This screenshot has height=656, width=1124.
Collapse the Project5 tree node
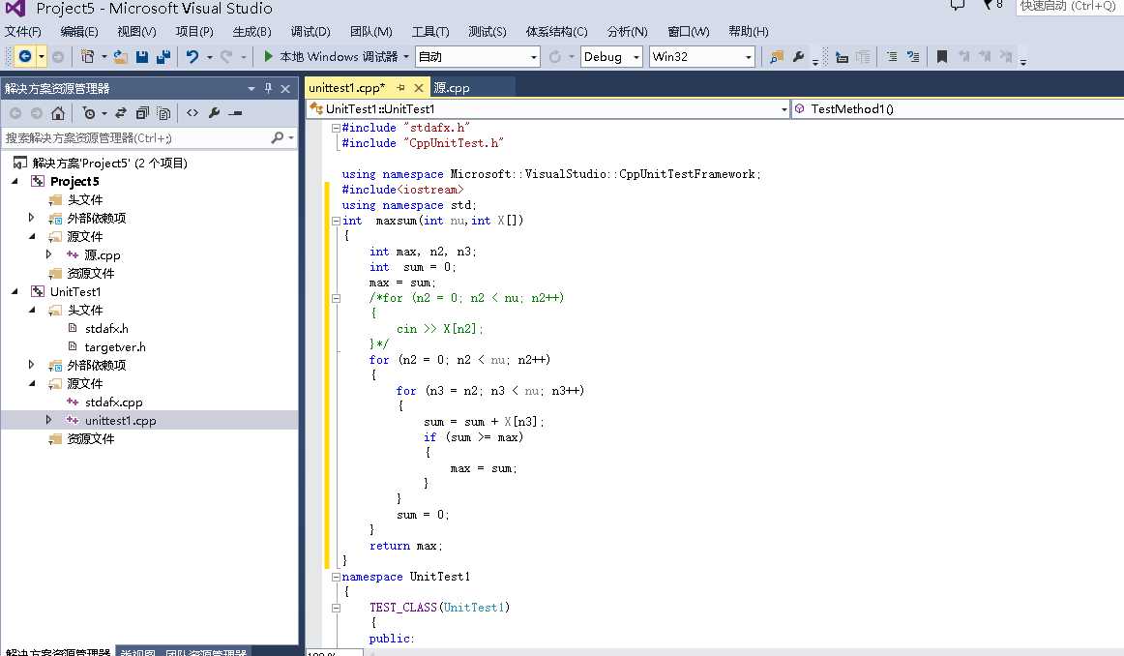point(15,181)
